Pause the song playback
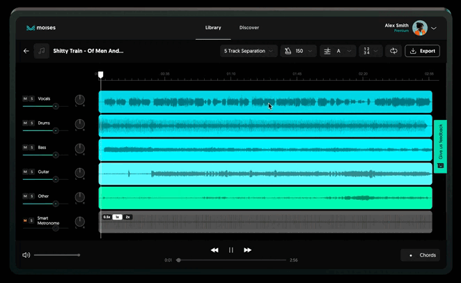This screenshot has height=283, width=461. pyautogui.click(x=231, y=250)
